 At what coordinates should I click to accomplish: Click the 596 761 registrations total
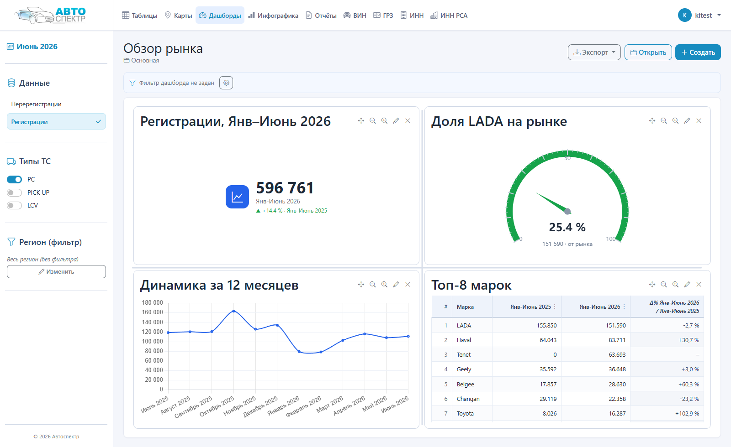pyautogui.click(x=285, y=188)
